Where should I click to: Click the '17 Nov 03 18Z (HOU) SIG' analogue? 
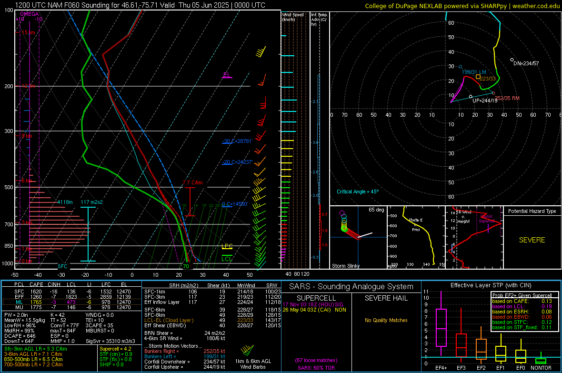[x=313, y=304]
